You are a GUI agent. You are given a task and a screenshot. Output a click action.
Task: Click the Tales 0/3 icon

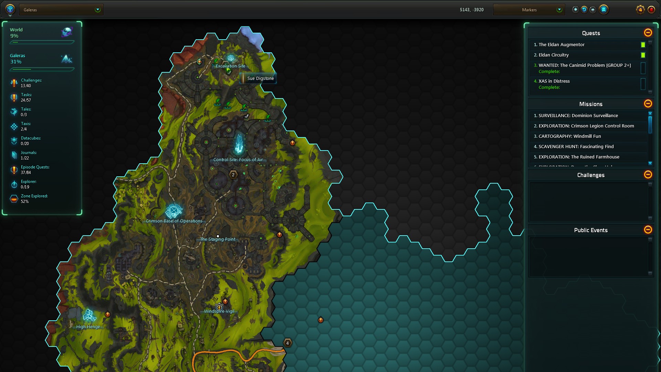[x=14, y=112]
